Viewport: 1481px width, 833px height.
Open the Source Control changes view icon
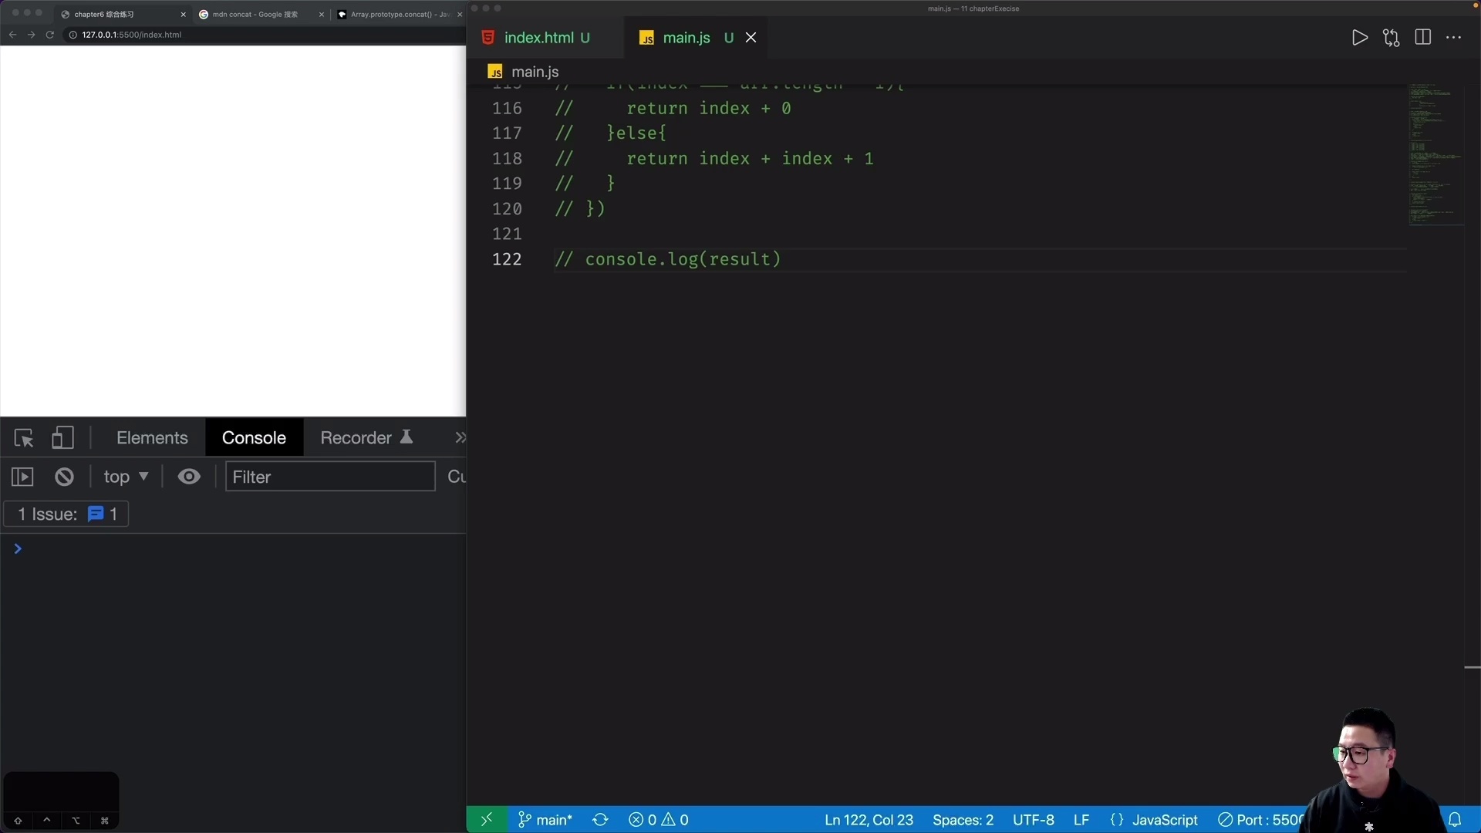pyautogui.click(x=1391, y=37)
